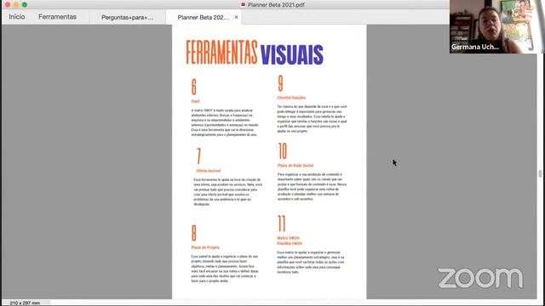The width and height of the screenshot is (545, 306).
Task: Click the VISUAIS heading word
Action: point(291,54)
